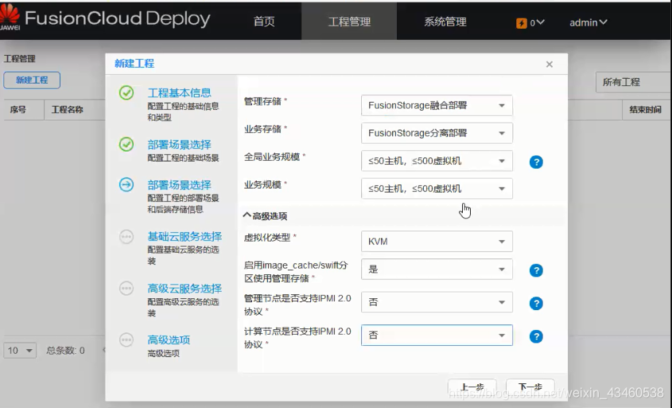This screenshot has width=672, height=408.
Task: Select the completed 部署场景选择 step link
Action: (x=179, y=145)
